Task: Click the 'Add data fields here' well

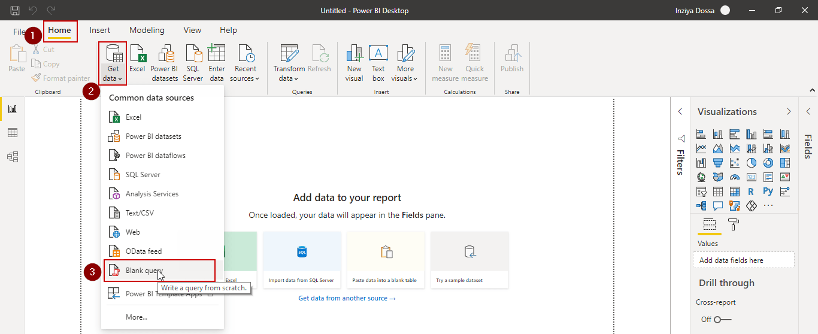Action: click(743, 260)
